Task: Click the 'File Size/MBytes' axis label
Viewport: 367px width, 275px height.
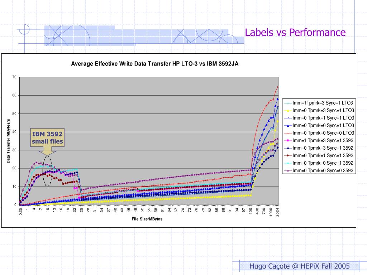Action: point(147,219)
